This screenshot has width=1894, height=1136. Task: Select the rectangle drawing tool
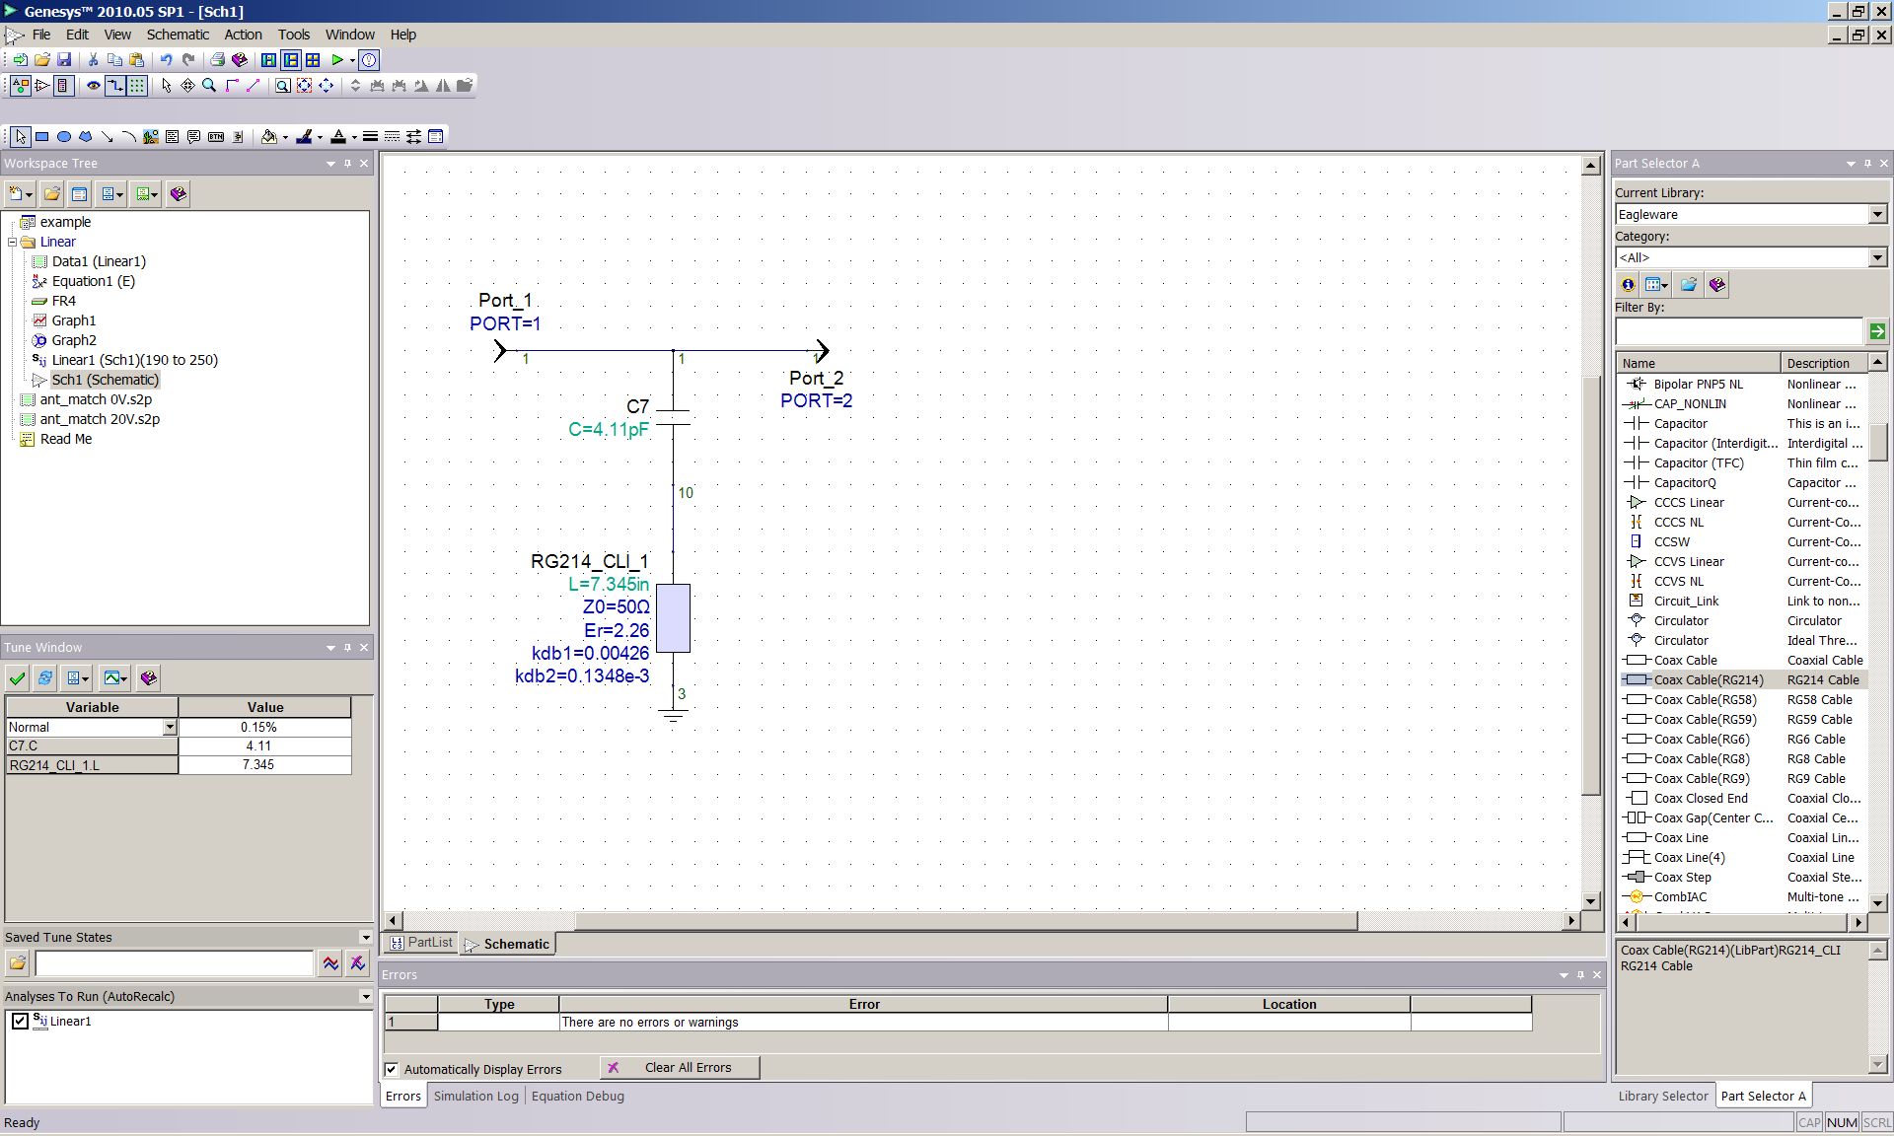42,137
